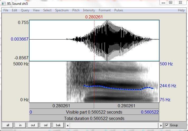The image size is (188, 131).
Task: Open the View menu
Action: tap(36, 10)
